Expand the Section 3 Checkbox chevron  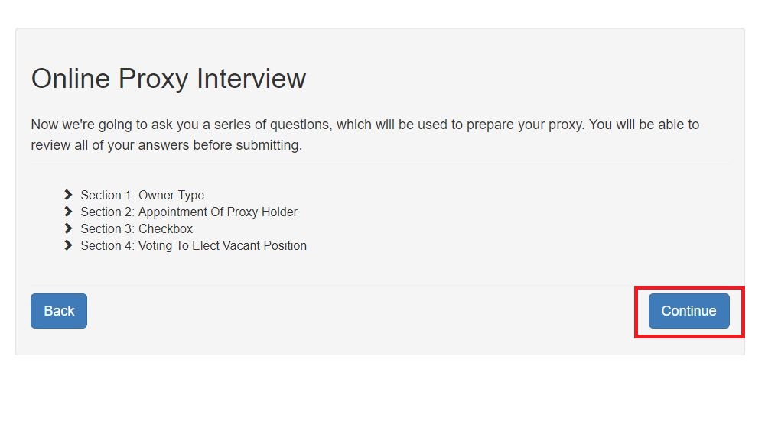[68, 228]
